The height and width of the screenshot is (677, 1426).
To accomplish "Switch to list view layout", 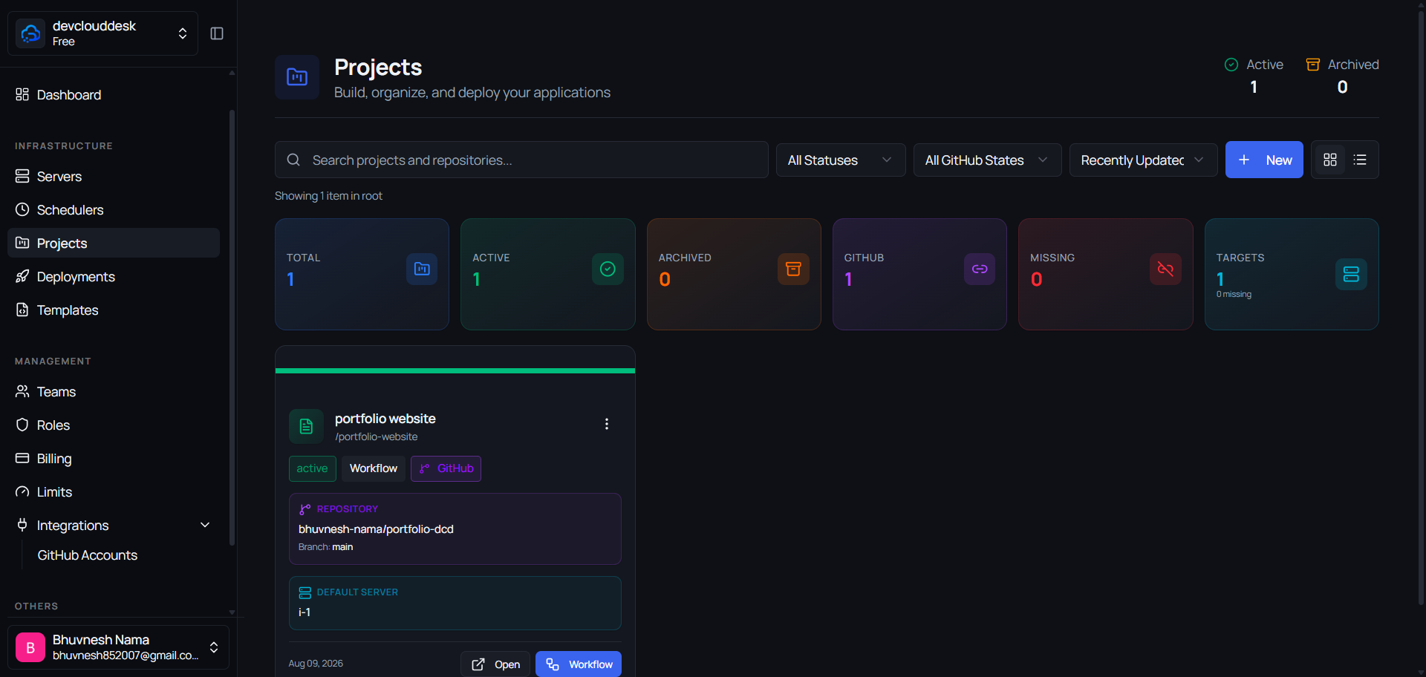I will coord(1360,160).
